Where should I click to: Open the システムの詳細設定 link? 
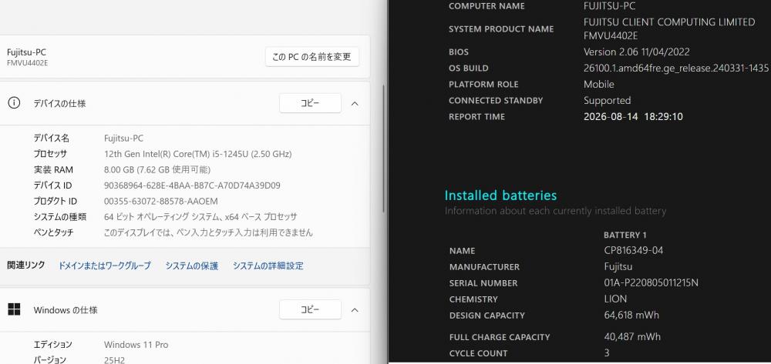(x=268, y=266)
